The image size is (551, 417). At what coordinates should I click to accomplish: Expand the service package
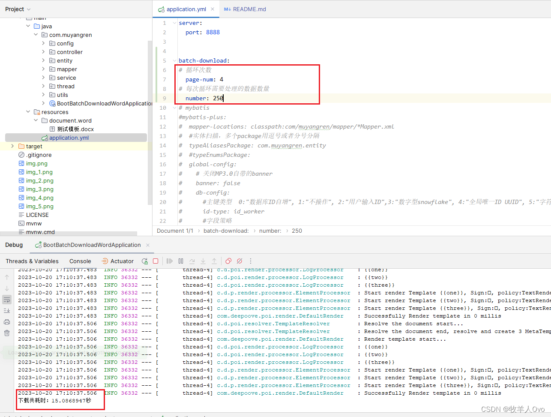[x=43, y=78]
